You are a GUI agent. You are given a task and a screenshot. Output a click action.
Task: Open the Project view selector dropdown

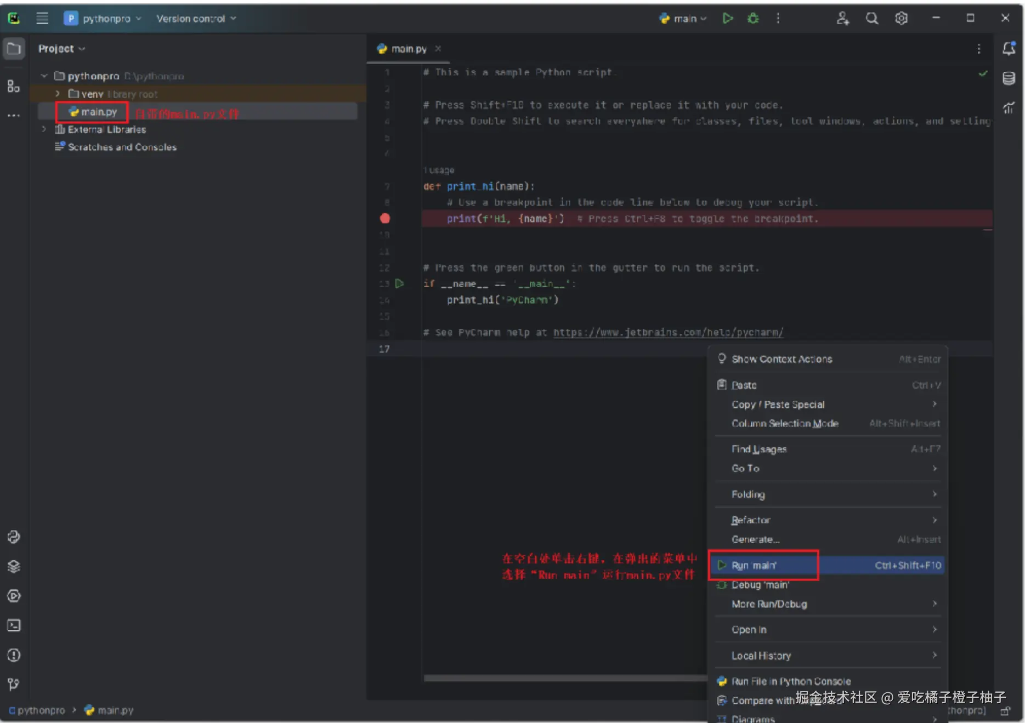61,49
